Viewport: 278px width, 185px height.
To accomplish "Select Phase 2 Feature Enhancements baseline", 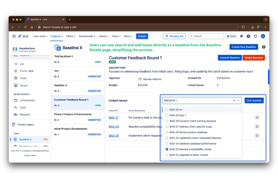I will tap(78, 117).
